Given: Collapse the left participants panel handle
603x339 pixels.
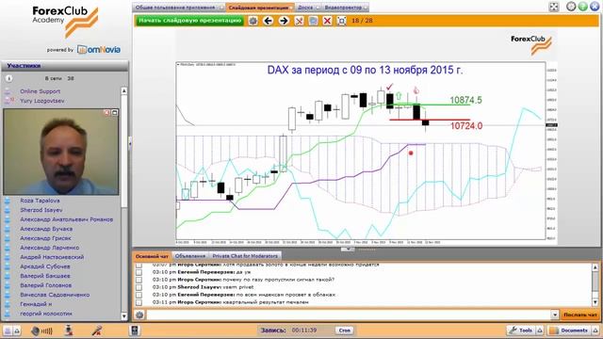Looking at the screenshot, I should [x=130, y=143].
